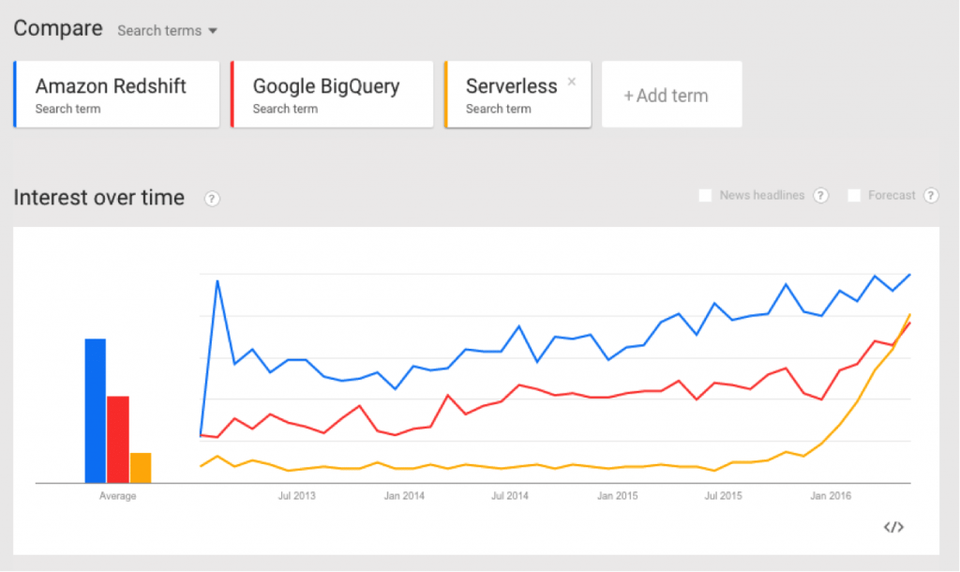Open the embed code via the </> icon

pos(893,527)
